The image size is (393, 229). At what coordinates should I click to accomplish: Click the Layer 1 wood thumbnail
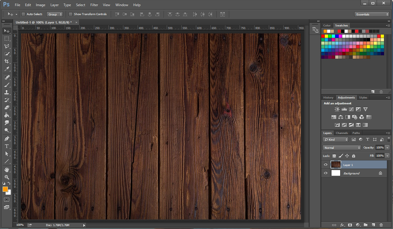tap(336, 165)
